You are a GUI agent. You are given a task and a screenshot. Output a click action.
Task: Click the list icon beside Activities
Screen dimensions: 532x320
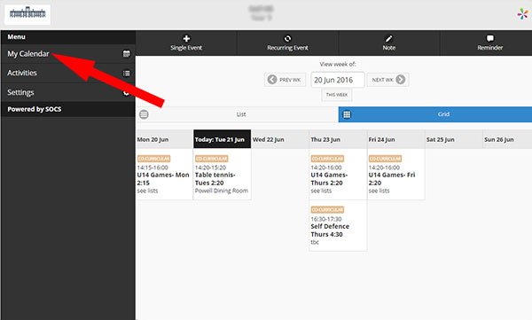coord(126,73)
